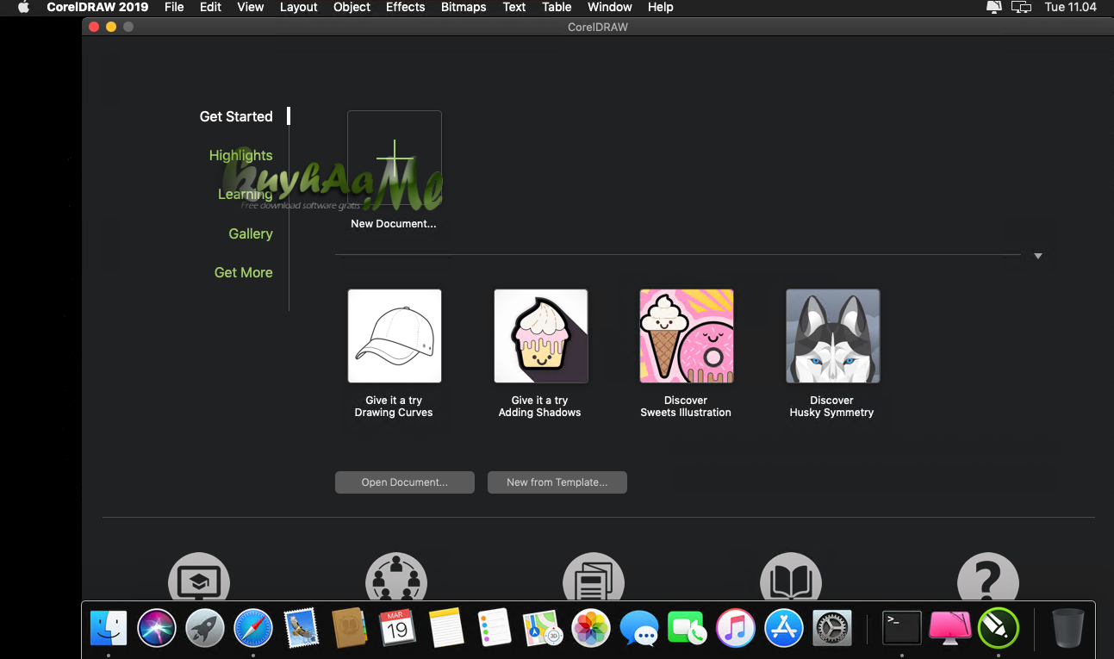Click the CorelDRAW green pen icon in the dock
The height and width of the screenshot is (659, 1114).
tap(999, 628)
